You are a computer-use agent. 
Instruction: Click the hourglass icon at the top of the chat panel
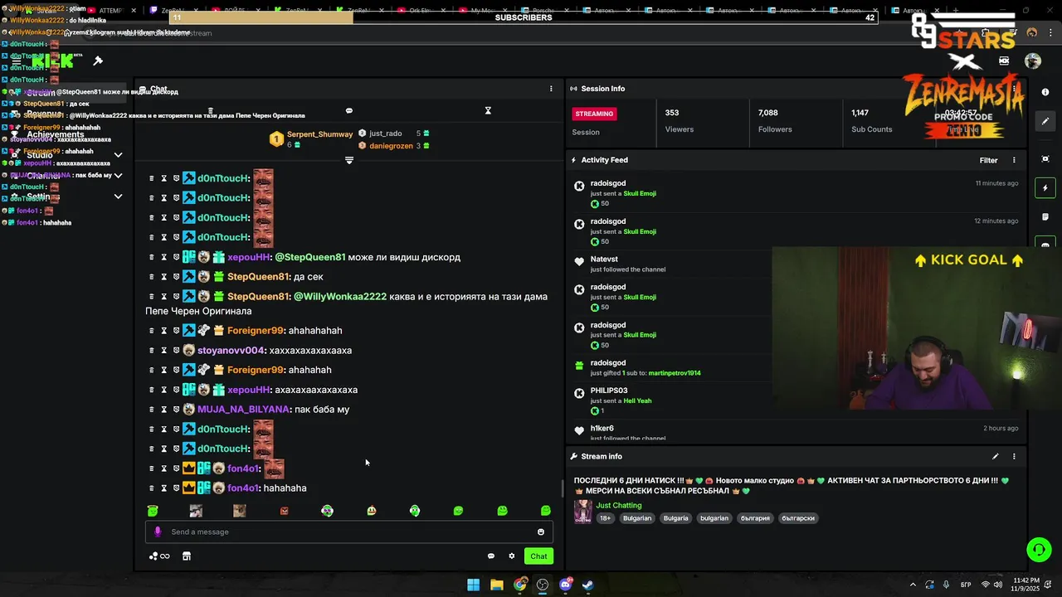(488, 110)
